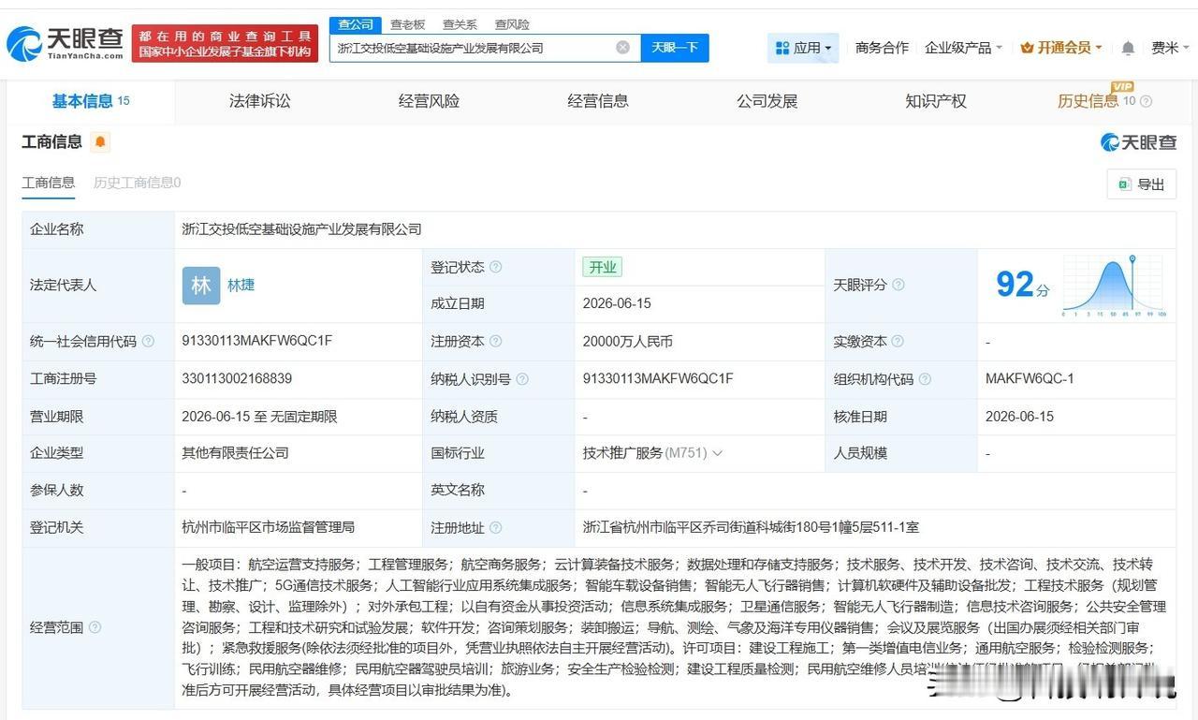
Task: Open the 商务合作 link
Action: tap(882, 48)
